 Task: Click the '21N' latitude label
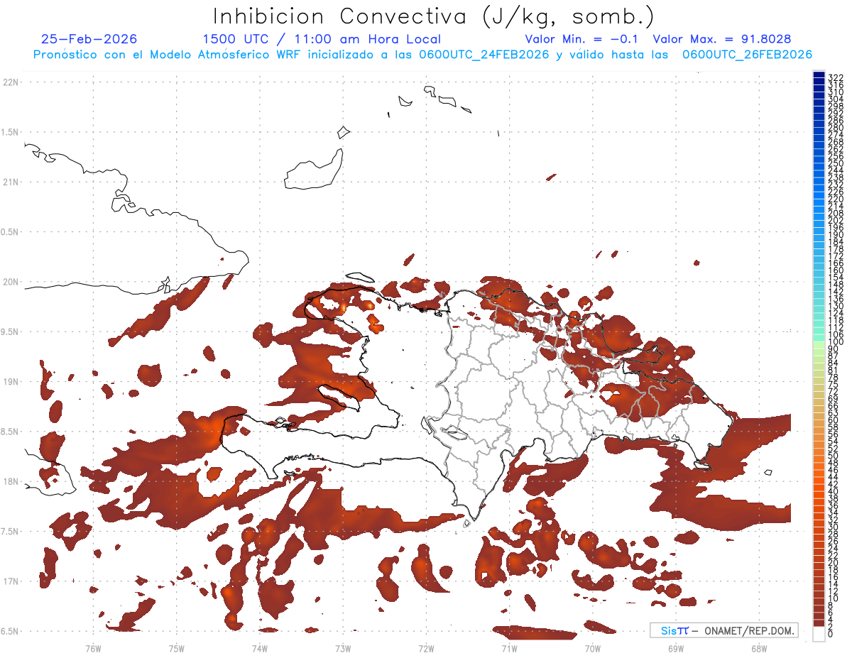point(12,182)
